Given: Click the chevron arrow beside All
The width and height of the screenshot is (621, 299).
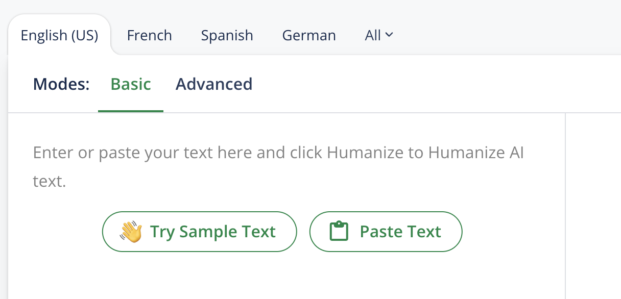Looking at the screenshot, I should click(389, 35).
